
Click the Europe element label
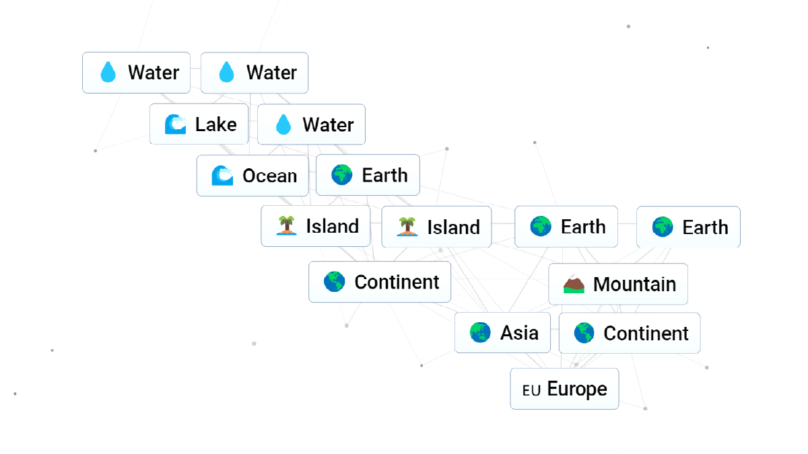click(577, 389)
